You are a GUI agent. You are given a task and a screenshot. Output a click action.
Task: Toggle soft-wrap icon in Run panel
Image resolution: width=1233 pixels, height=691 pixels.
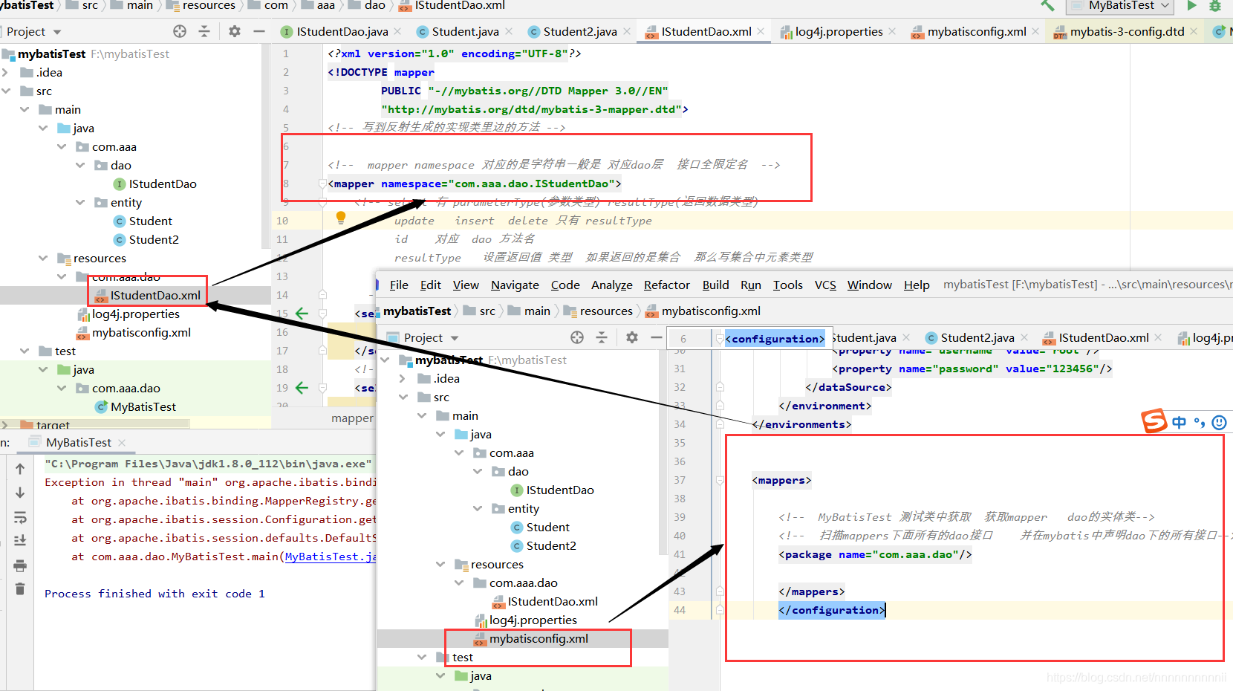click(x=20, y=517)
